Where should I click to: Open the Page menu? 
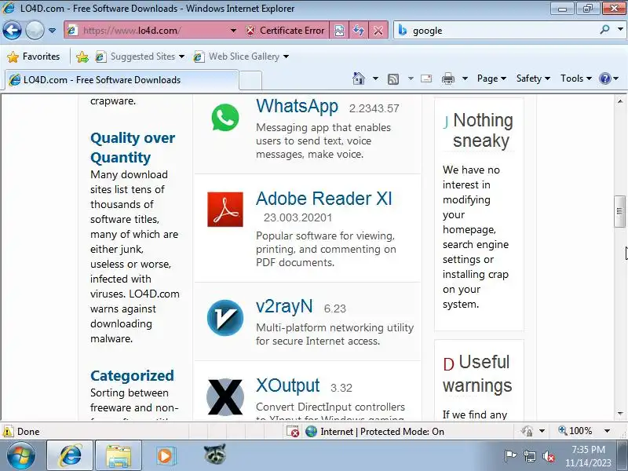point(491,78)
